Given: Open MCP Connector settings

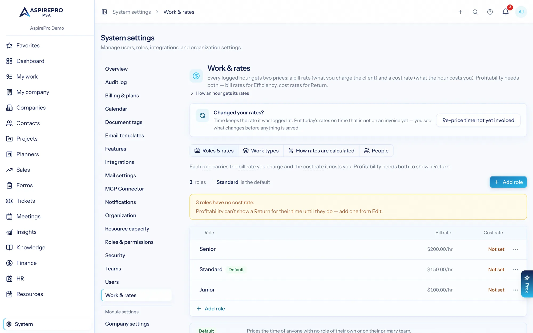Looking at the screenshot, I should (136, 189).
